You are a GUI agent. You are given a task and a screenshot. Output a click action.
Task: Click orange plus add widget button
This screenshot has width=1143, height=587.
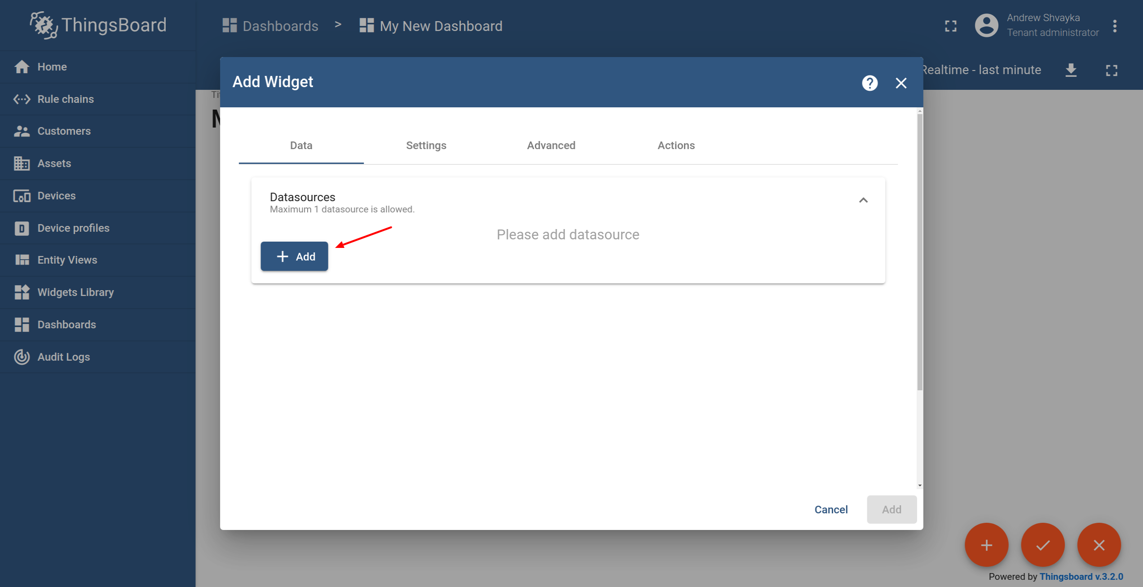(x=986, y=545)
